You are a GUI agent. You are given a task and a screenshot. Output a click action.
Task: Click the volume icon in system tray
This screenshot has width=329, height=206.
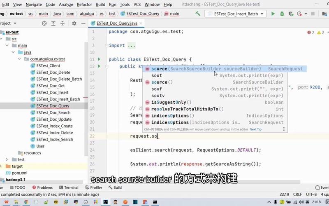click(301, 202)
